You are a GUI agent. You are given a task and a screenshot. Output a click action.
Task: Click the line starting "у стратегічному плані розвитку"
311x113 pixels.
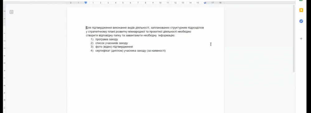click(x=138, y=32)
